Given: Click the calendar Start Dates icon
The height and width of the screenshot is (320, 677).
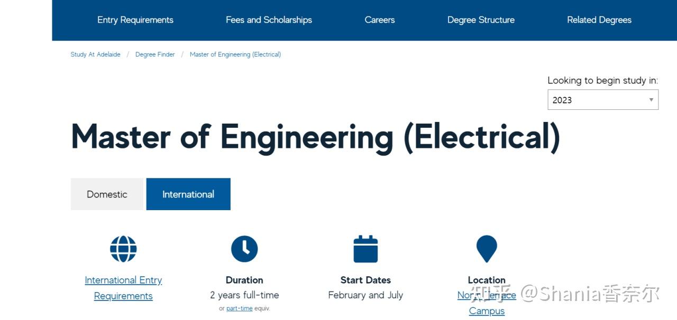Looking at the screenshot, I should click(x=365, y=249).
